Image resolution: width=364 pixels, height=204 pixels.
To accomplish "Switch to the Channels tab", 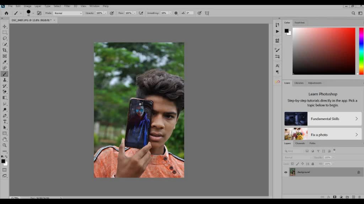I will (300, 143).
